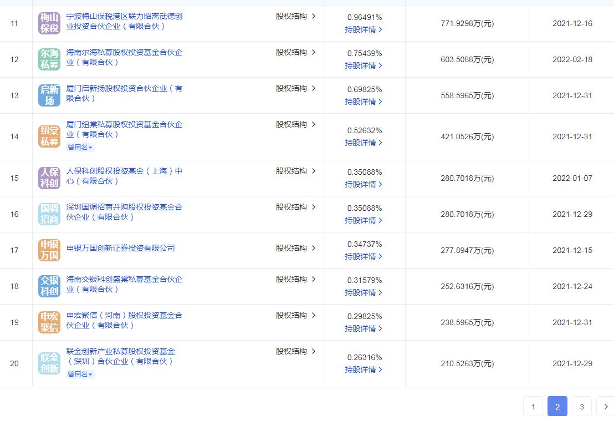Open 股权结构 for row 20
Image resolution: width=614 pixels, height=425 pixels.
point(295,351)
